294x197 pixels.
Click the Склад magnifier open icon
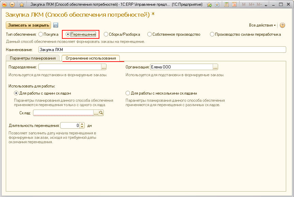(x=101, y=113)
